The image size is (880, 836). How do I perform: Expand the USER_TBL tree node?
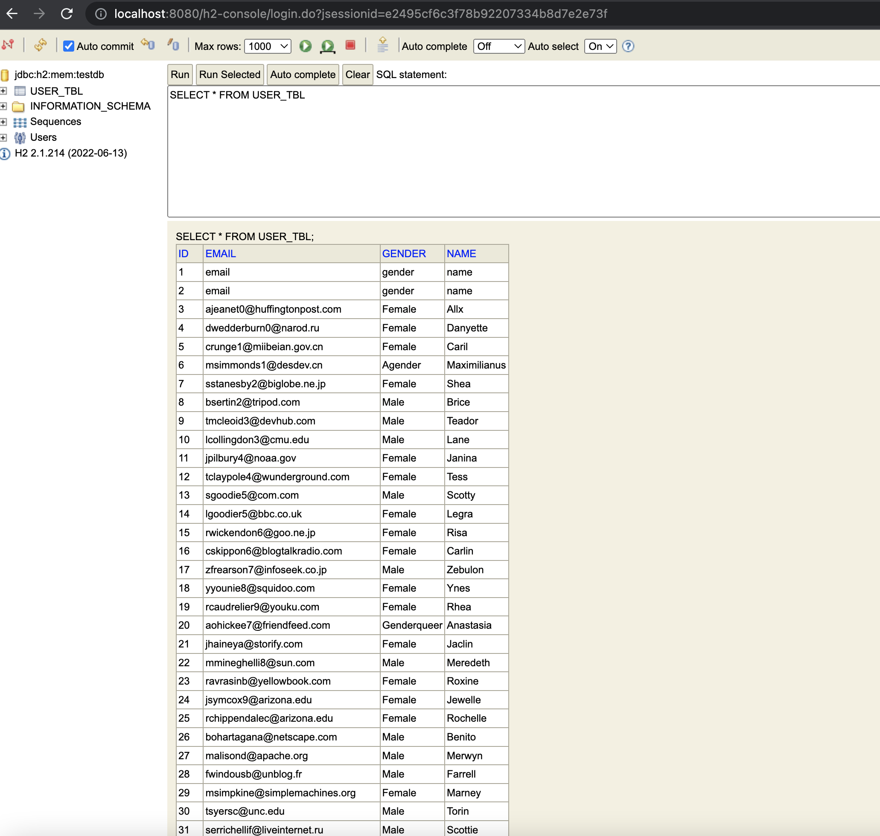4,91
